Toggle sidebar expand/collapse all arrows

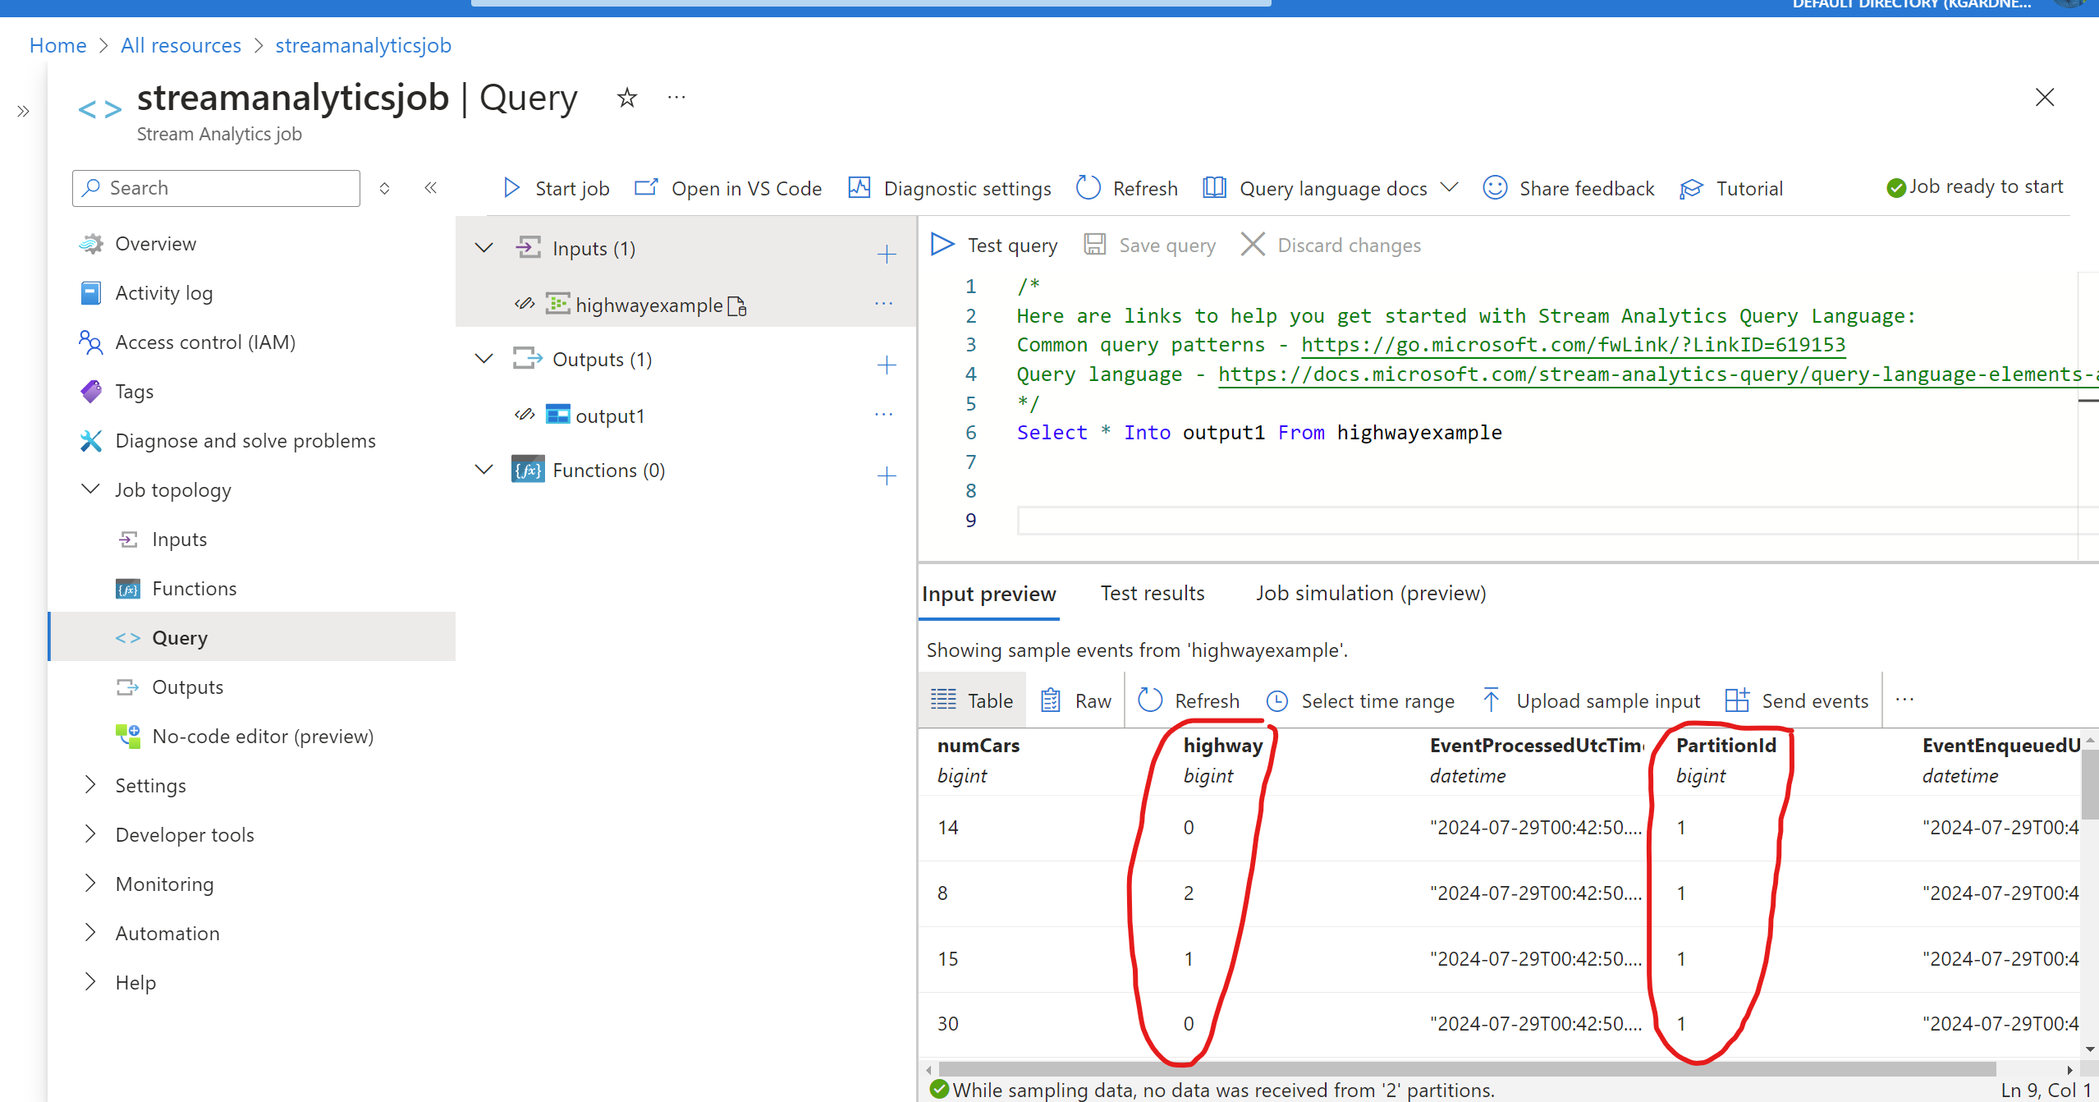(384, 188)
